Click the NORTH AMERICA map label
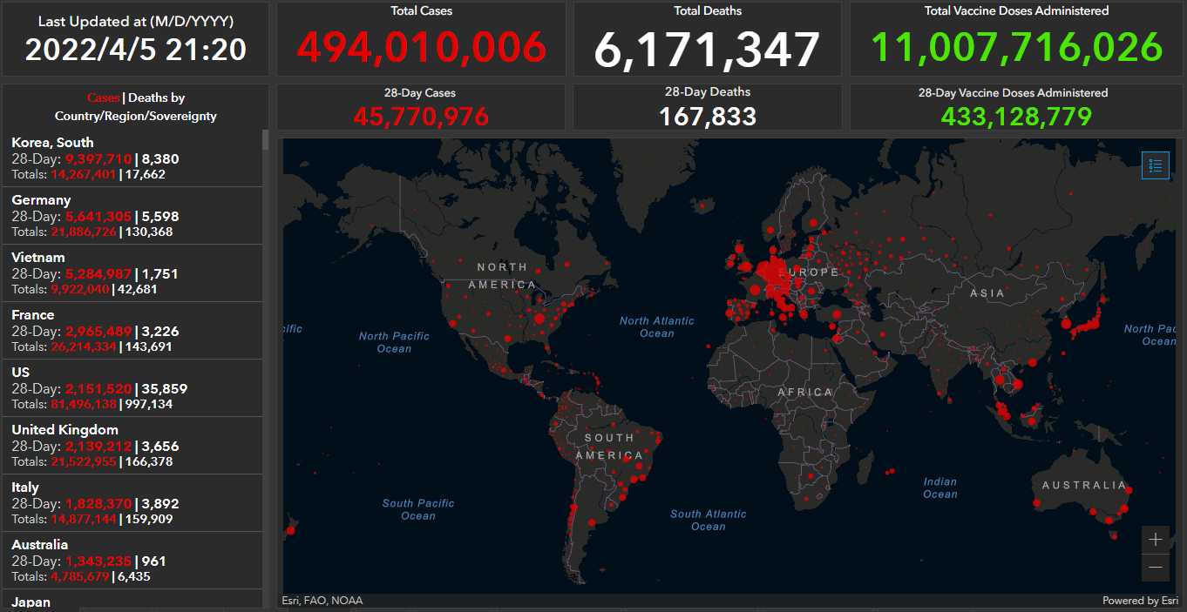1187x612 pixels. [x=502, y=276]
